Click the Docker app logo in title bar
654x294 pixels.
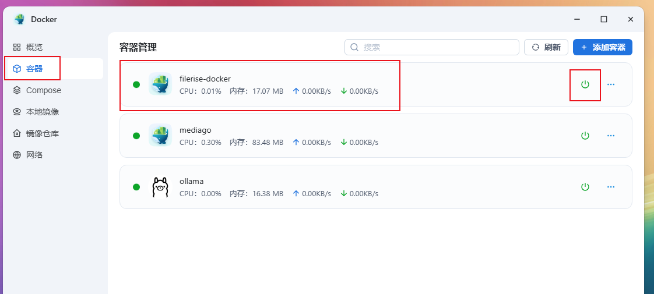click(20, 19)
